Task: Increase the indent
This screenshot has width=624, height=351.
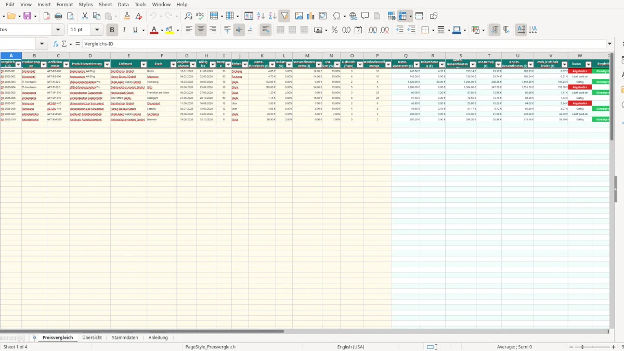Action: 400,30
